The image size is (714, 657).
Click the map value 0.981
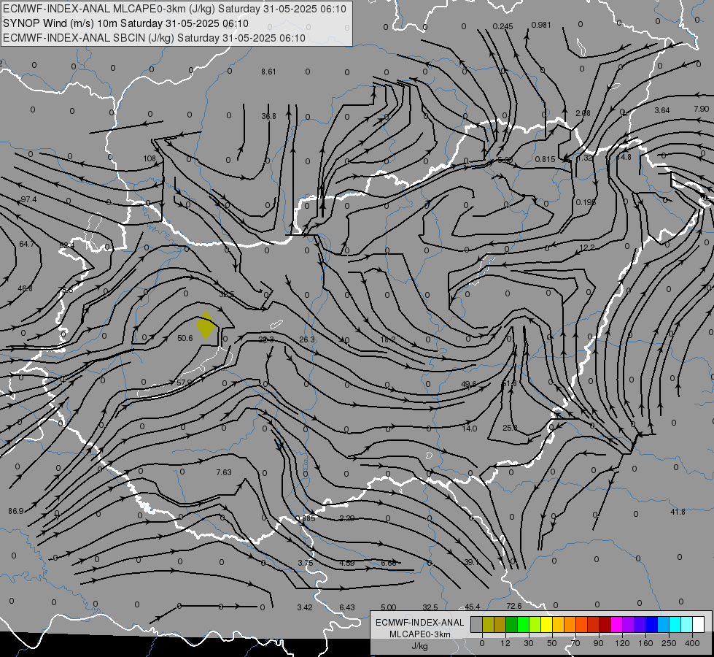tap(541, 25)
